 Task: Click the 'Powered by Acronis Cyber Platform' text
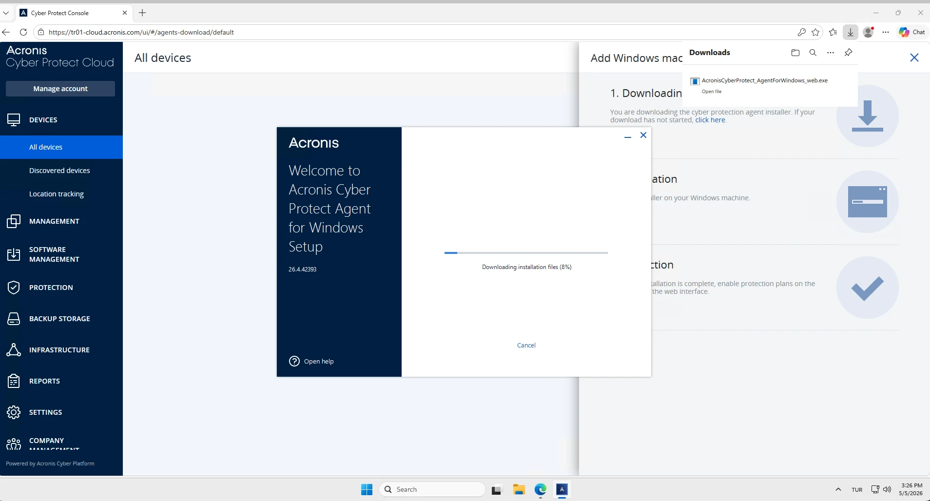pos(50,463)
